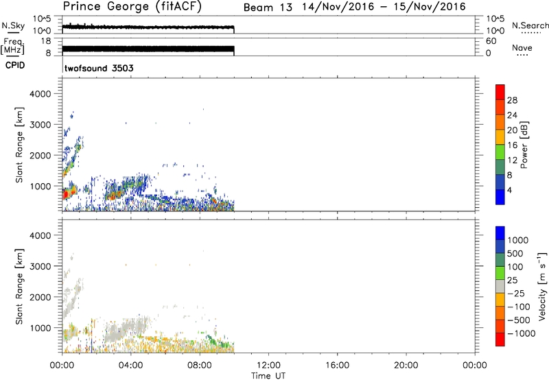549x380 pixels.
Task: Click the "Freq. [MHz]" label
Action: [x=12, y=46]
